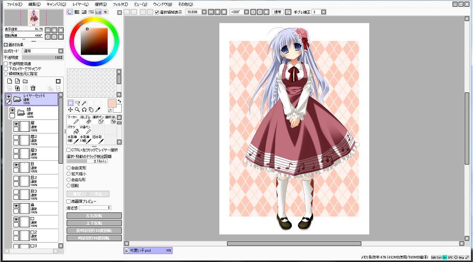The height and width of the screenshot is (262, 473).
Task: Select the Zoom magnifier tool
Action: pos(77,110)
